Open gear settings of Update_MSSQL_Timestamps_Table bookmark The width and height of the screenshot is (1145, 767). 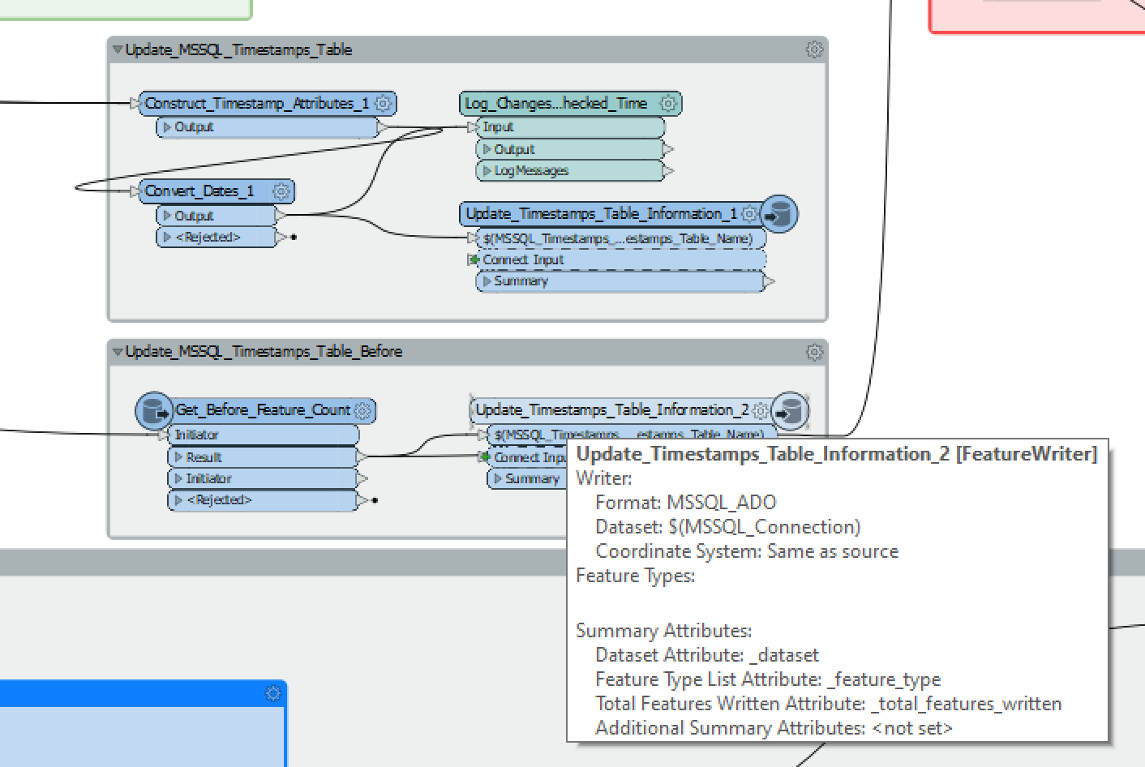click(x=814, y=49)
